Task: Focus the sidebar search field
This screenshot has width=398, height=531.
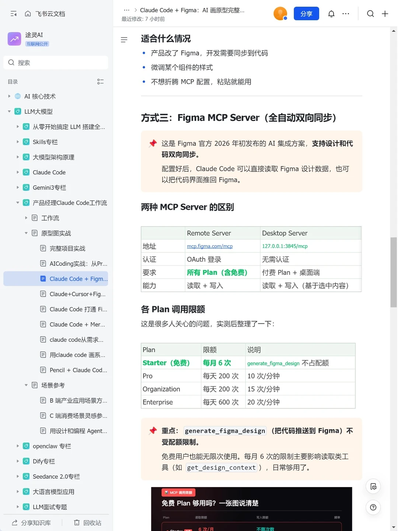Action: point(56,63)
